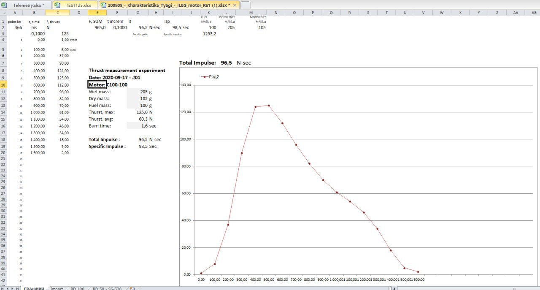
Task: Select the Thrust measurement experiment title cell
Action: (x=127, y=70)
